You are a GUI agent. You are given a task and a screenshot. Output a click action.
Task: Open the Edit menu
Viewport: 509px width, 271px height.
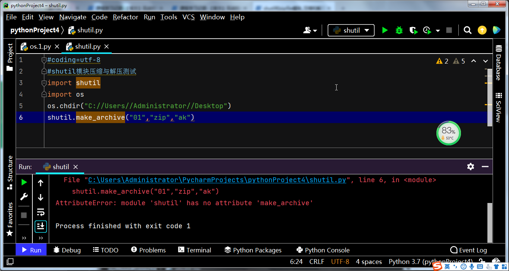28,17
